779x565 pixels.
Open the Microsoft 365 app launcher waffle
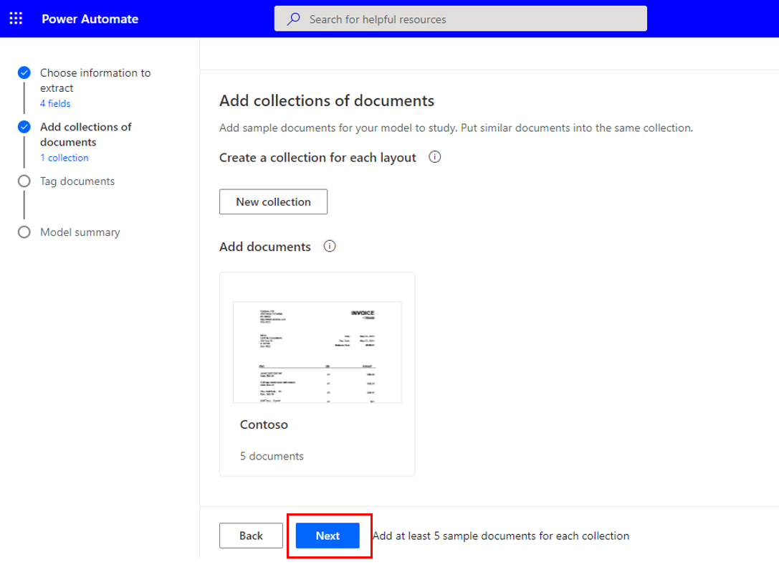click(x=16, y=19)
